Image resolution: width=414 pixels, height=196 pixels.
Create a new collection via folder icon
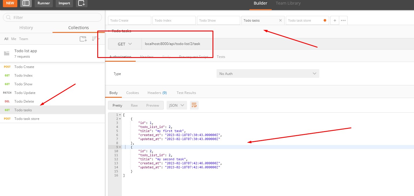[83, 39]
